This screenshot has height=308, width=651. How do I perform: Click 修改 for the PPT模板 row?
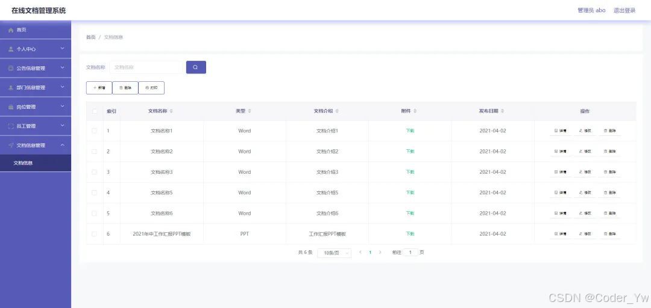(585, 234)
